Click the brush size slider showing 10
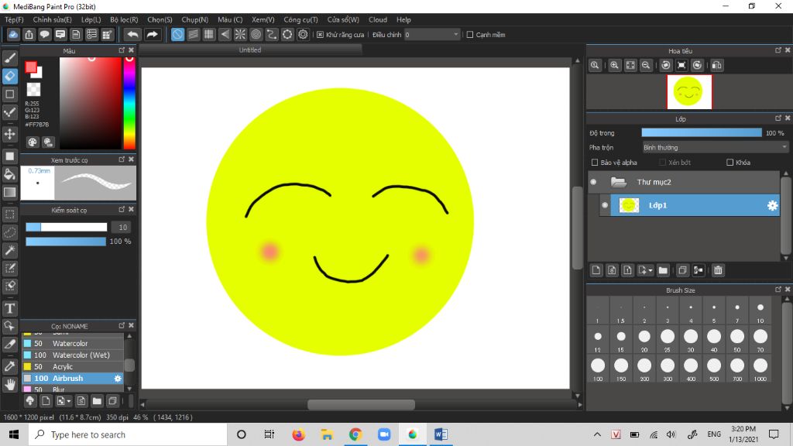The image size is (793, 446). click(67, 228)
